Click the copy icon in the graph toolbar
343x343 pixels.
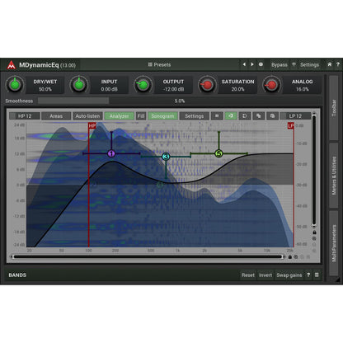pyautogui.click(x=258, y=116)
